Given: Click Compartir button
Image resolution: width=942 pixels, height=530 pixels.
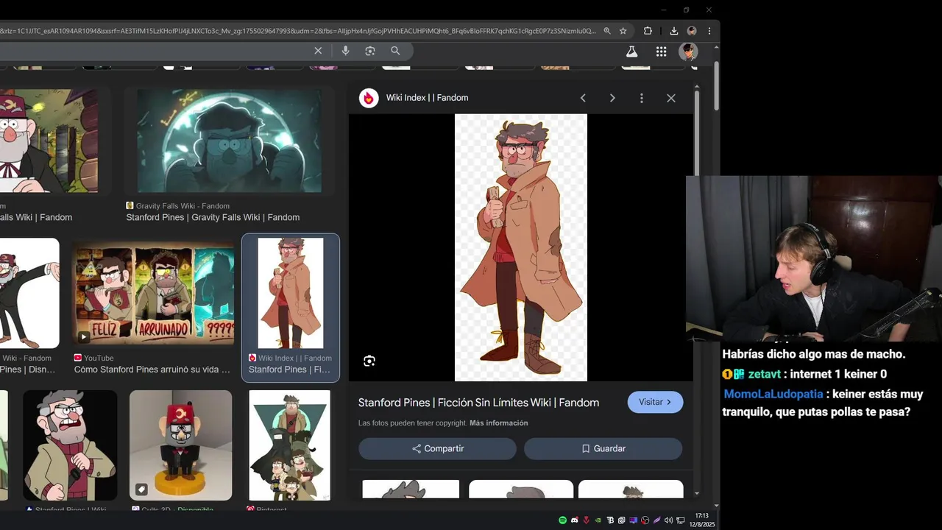Looking at the screenshot, I should click(437, 448).
